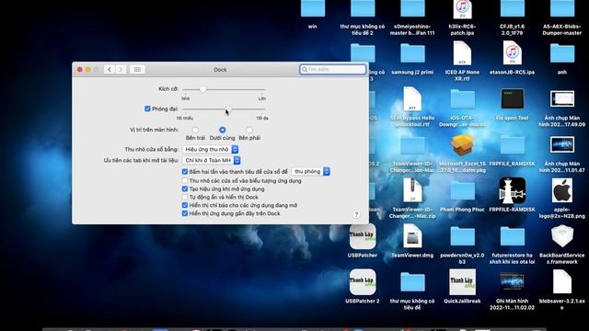Open the help question mark button
The height and width of the screenshot is (331, 589).
point(356,214)
